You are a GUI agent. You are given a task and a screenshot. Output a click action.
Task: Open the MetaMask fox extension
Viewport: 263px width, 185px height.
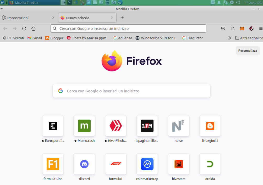[x=242, y=29]
